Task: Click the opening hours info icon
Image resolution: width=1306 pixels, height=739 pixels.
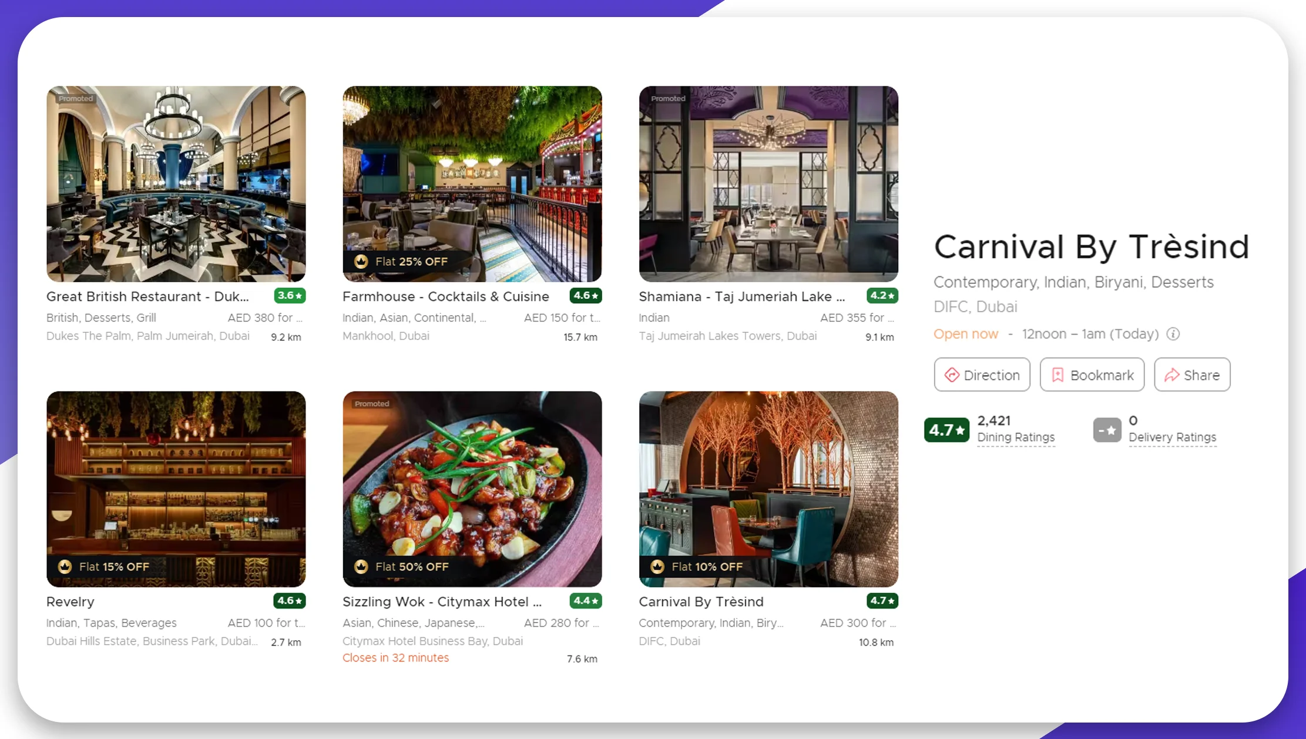Action: coord(1173,334)
